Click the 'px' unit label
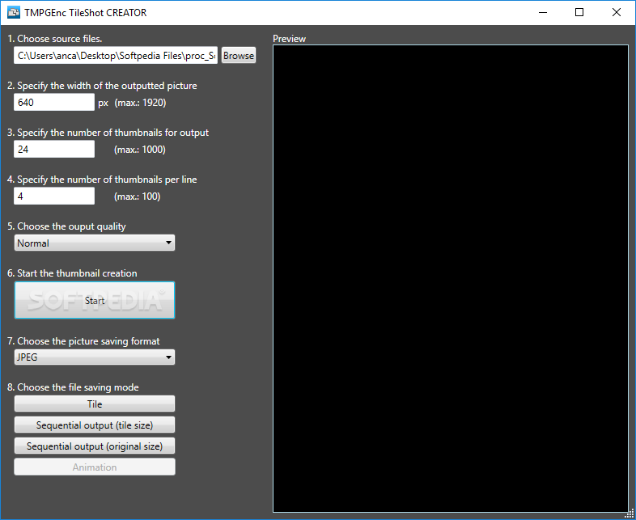Image resolution: width=636 pixels, height=520 pixels. (x=103, y=103)
